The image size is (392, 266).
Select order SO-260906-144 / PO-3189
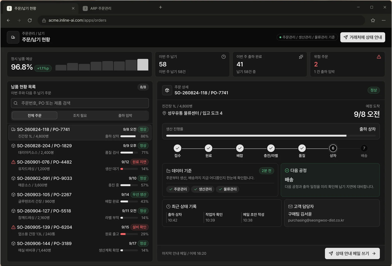coord(80,247)
